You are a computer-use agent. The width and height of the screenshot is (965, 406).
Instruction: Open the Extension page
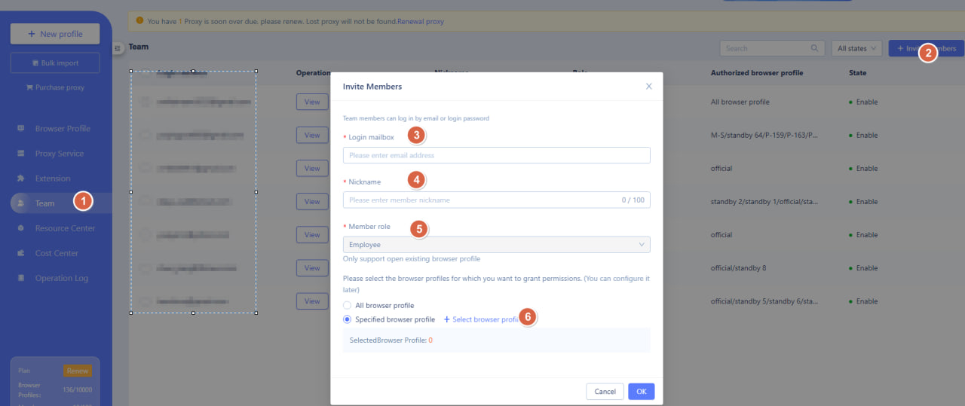pos(52,179)
